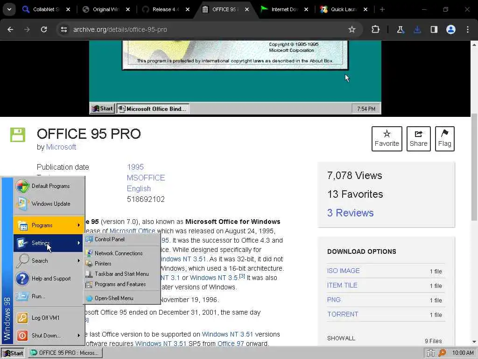Screen dimensions: 478x359
Task: Open the Chrome Labs flask icon
Action: pos(400,29)
